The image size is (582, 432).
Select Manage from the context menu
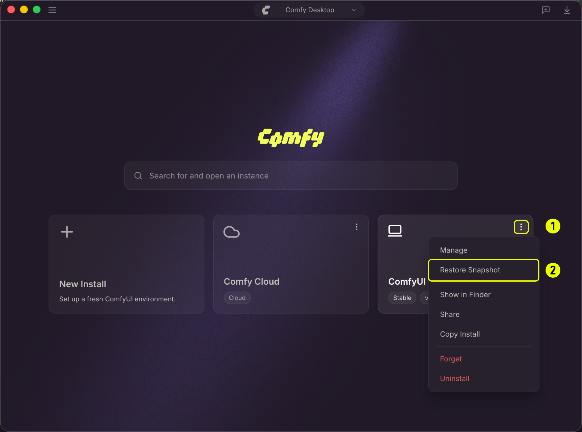pos(484,250)
